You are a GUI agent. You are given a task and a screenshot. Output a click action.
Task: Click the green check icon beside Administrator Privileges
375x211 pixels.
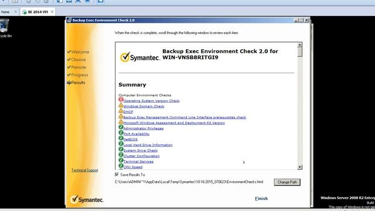point(121,127)
